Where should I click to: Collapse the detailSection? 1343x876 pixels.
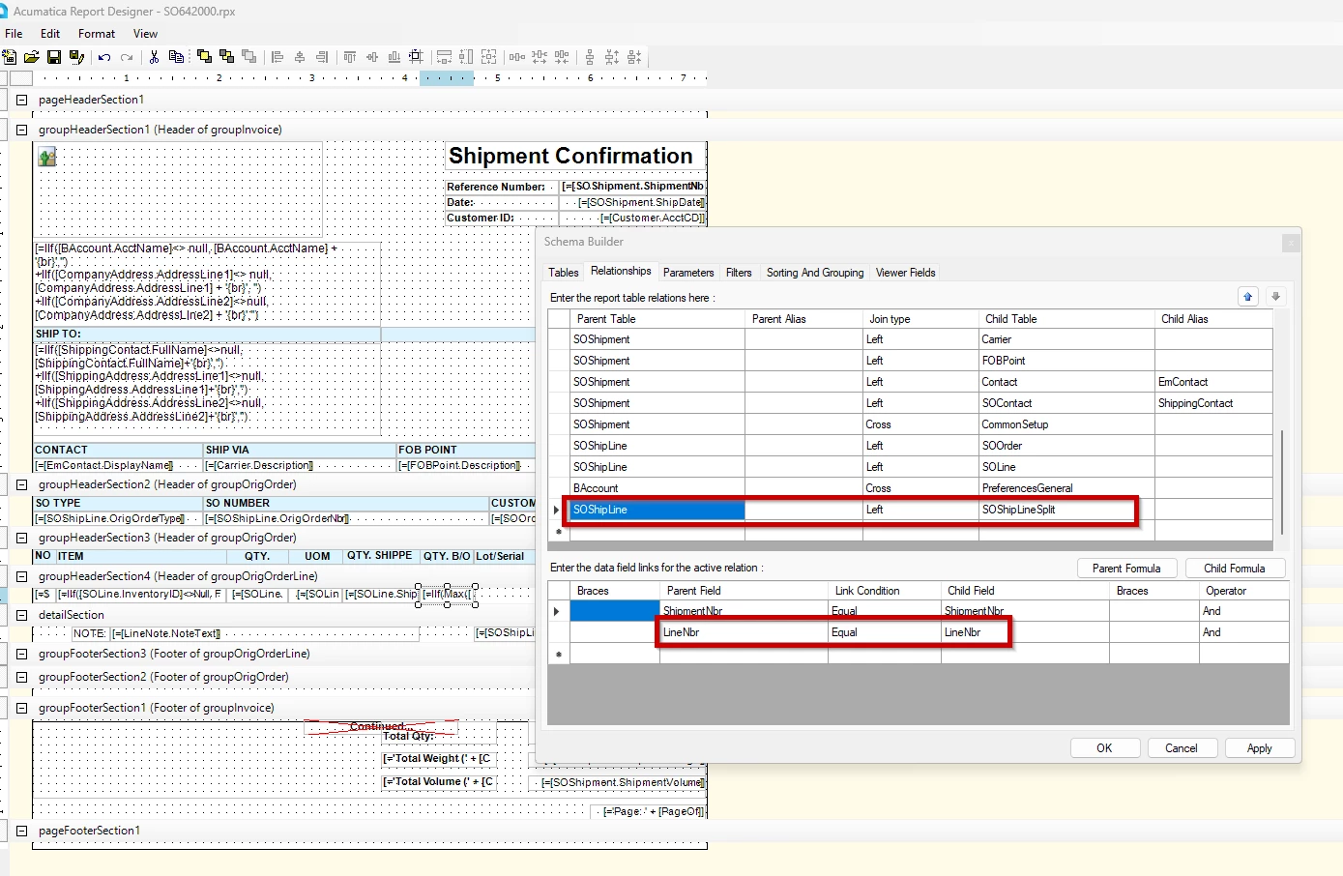21,615
